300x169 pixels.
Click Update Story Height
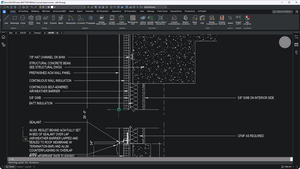101,20
